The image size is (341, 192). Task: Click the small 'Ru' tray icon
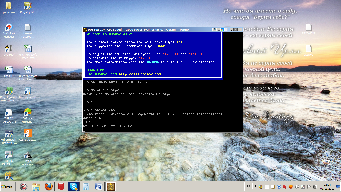pos(303,187)
